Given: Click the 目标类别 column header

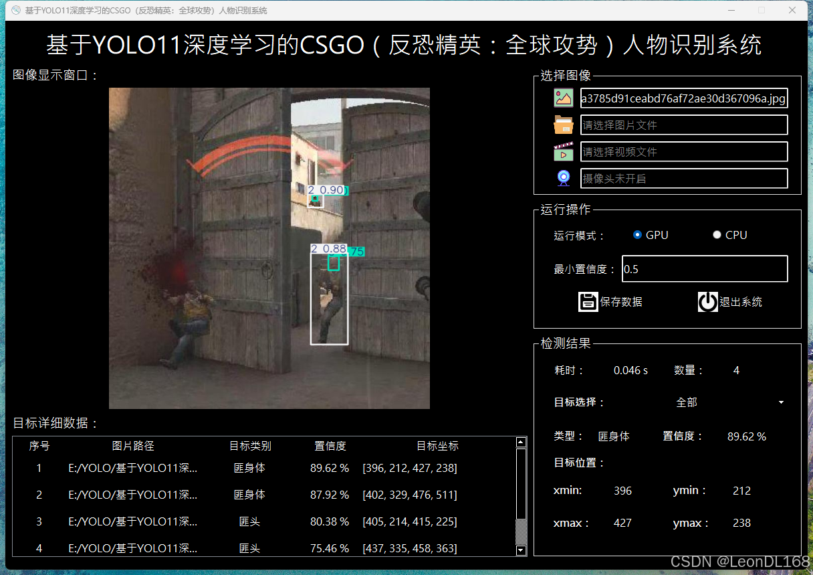Looking at the screenshot, I should [250, 446].
